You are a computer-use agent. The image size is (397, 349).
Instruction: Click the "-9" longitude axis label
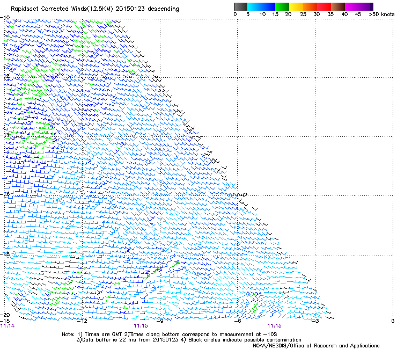(x=160, y=321)
